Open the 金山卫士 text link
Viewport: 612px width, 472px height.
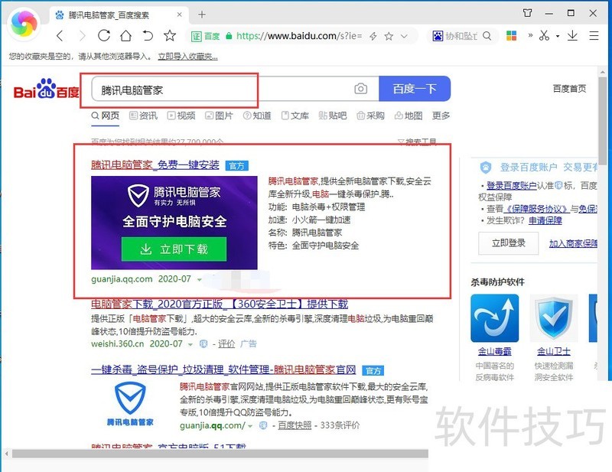pyautogui.click(x=553, y=351)
